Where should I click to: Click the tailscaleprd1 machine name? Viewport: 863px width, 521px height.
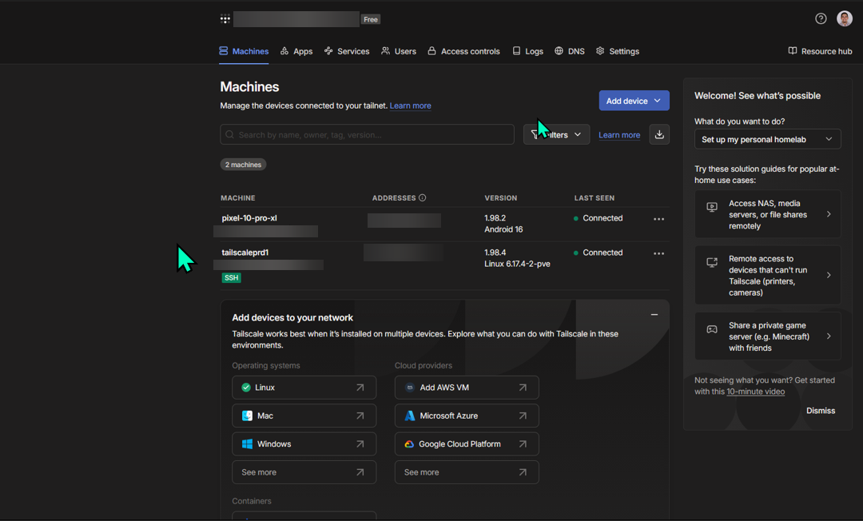coord(245,253)
